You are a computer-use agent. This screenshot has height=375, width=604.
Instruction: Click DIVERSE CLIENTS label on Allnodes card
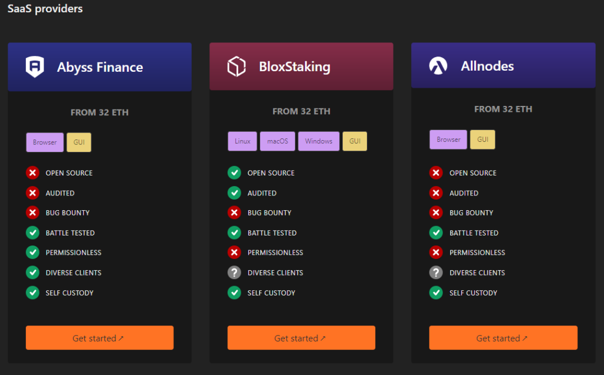[x=477, y=273]
